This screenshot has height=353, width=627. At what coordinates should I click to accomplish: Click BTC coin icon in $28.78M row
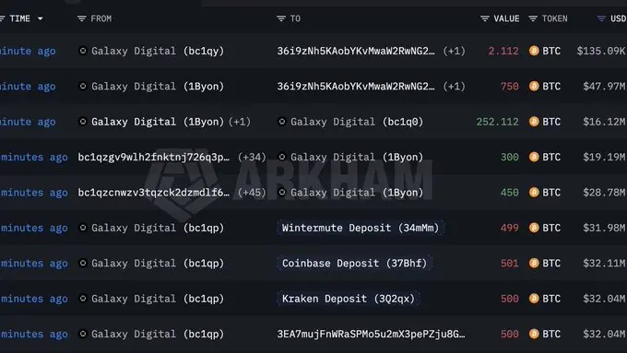(x=534, y=193)
